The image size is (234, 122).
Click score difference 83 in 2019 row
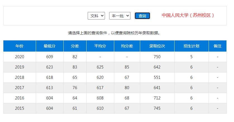click(x=75, y=67)
